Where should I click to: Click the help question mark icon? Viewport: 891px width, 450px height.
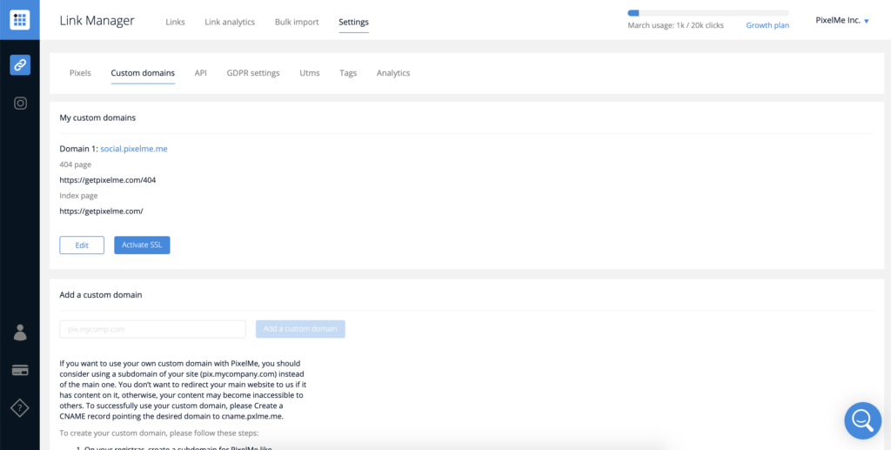tap(19, 407)
